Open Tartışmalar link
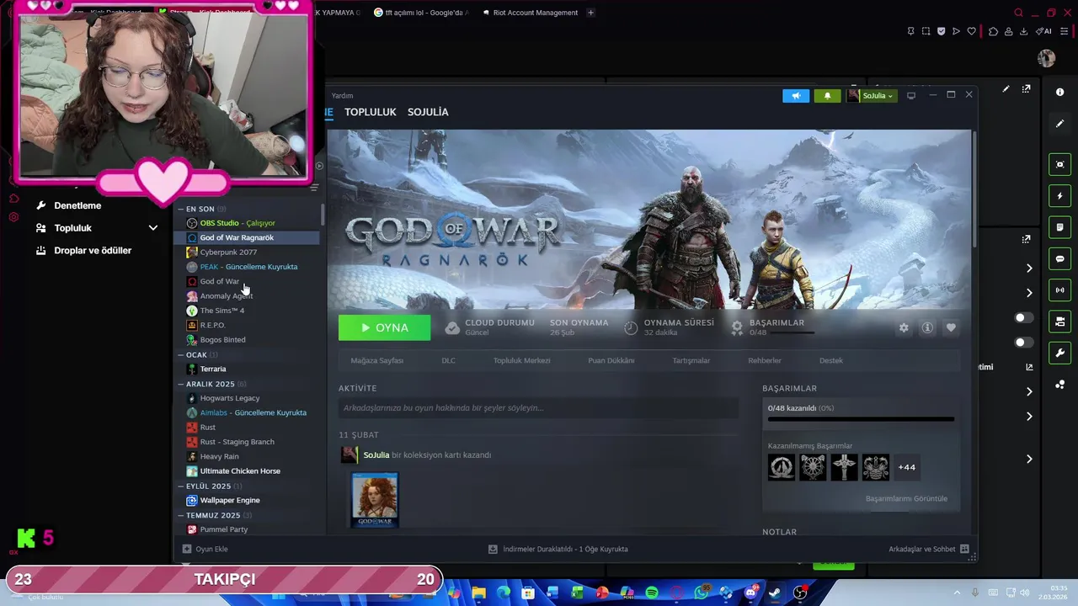The image size is (1078, 606). [x=691, y=360]
